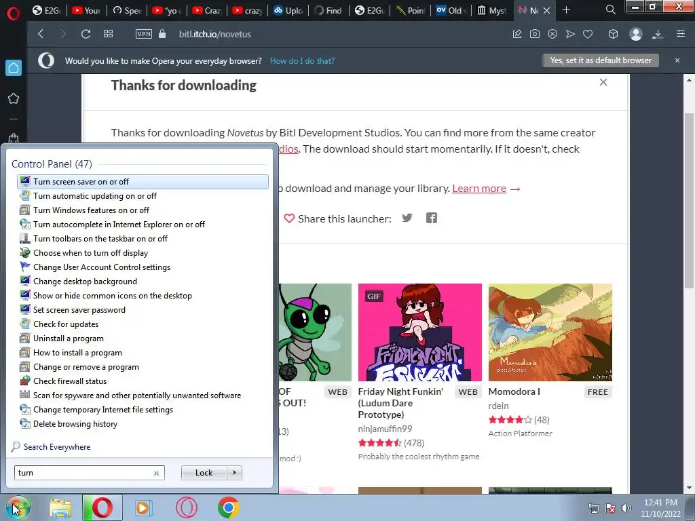
Task: Click the tab search magnifier icon
Action: [610, 9]
